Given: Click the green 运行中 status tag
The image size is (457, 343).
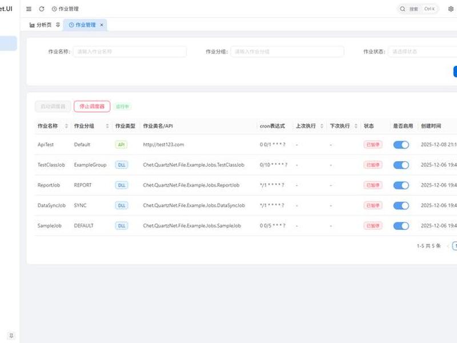Looking at the screenshot, I should (122, 106).
